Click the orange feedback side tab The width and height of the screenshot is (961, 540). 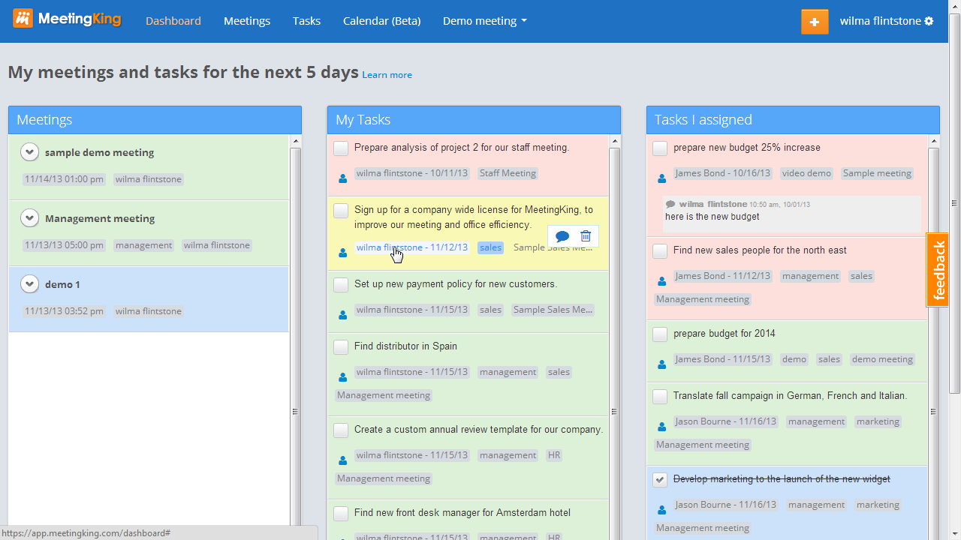click(x=938, y=270)
